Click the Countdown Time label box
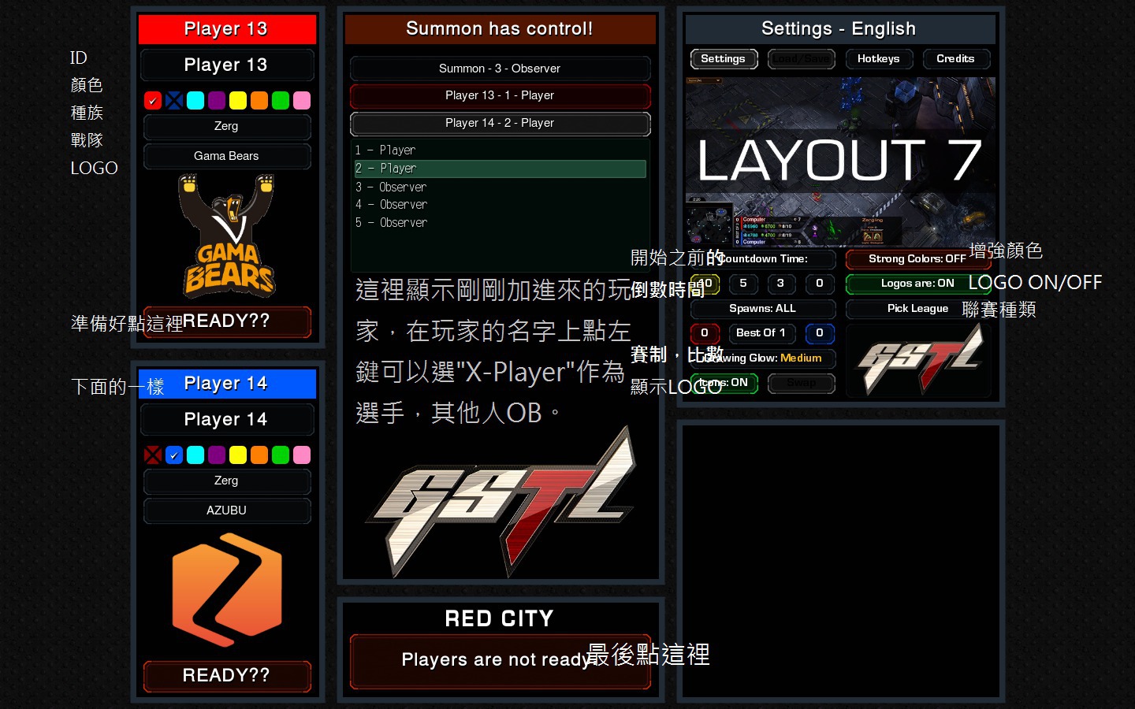The image size is (1135, 709). [x=762, y=258]
